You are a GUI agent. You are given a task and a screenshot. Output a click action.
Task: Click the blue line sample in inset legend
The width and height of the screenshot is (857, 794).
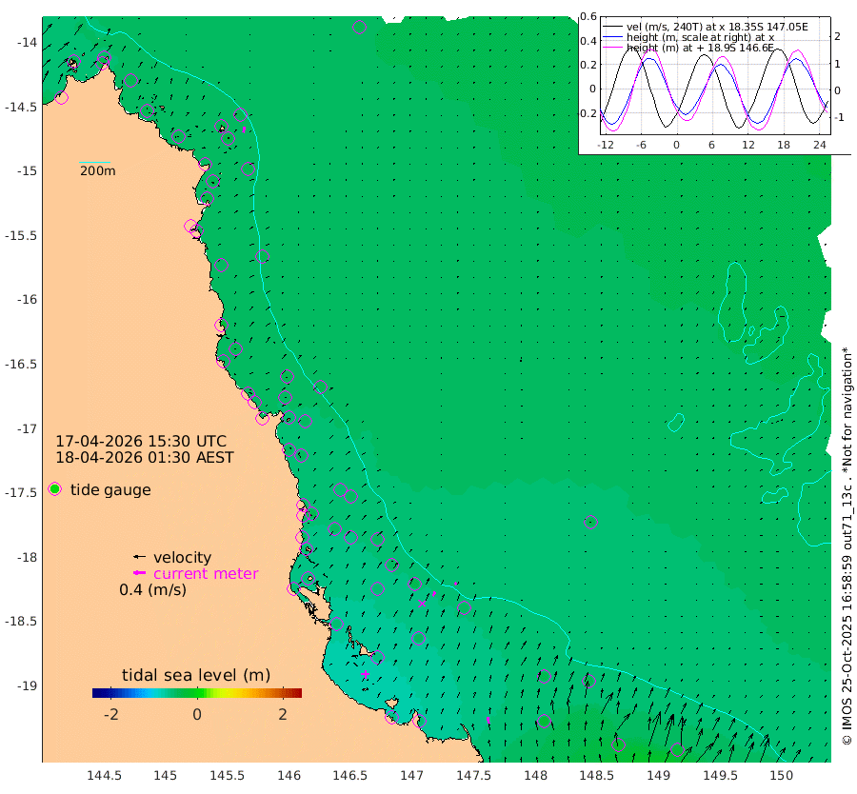point(612,37)
